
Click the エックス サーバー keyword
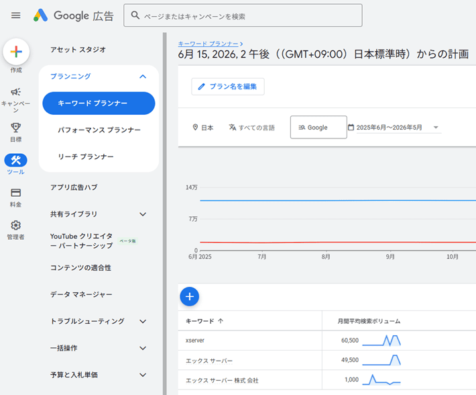point(209,361)
